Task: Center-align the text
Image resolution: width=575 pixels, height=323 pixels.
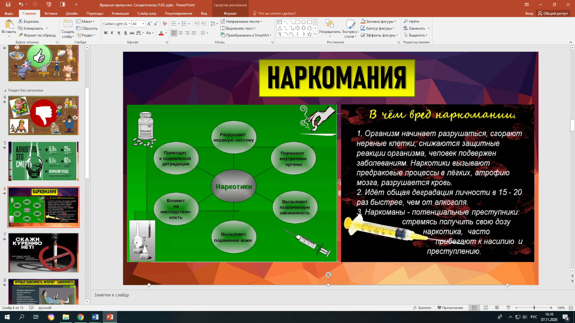Action: point(180,33)
